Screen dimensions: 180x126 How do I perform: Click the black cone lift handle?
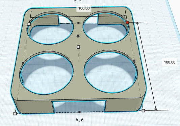click(78, 36)
